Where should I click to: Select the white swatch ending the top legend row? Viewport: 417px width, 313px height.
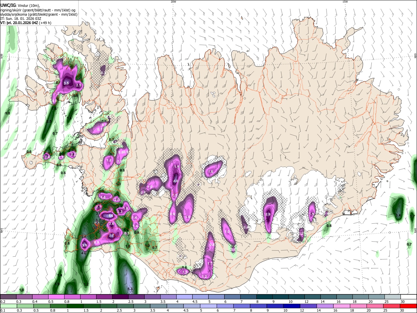[x=409, y=297]
